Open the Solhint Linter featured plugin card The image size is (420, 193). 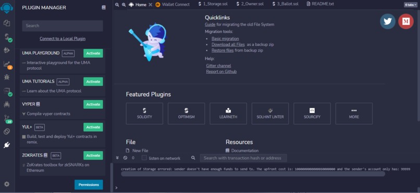(x=270, y=113)
